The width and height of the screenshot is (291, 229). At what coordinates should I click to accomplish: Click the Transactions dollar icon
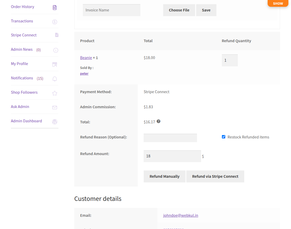[x=55, y=22]
